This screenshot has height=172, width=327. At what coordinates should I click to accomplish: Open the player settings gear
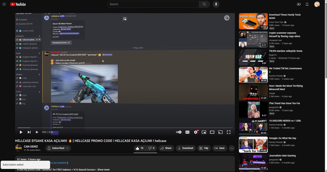[196, 132]
